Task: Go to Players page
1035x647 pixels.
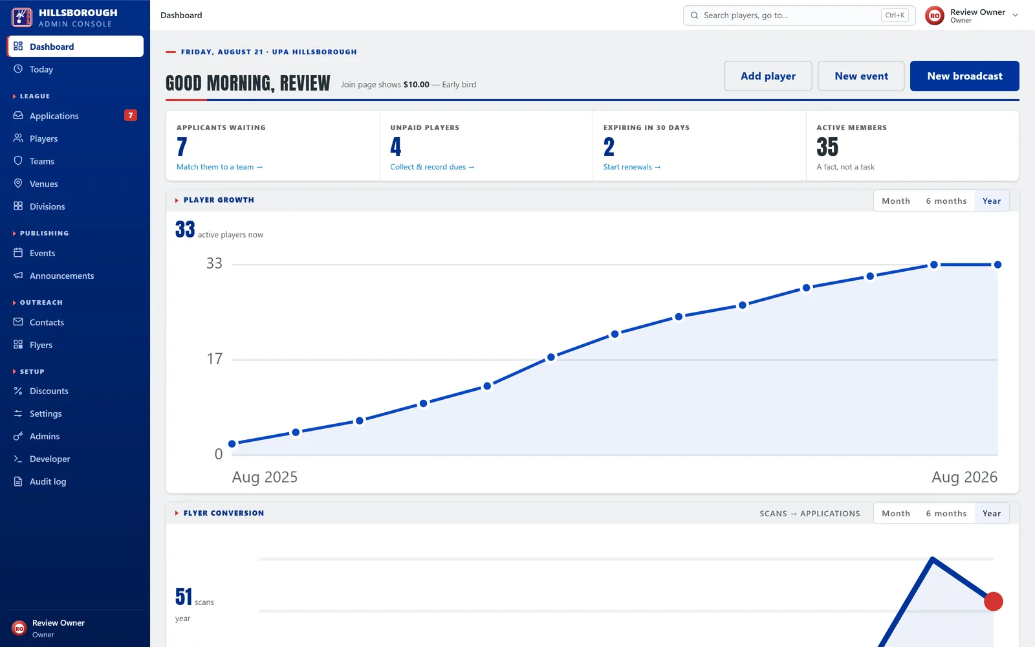Action: 75,138
